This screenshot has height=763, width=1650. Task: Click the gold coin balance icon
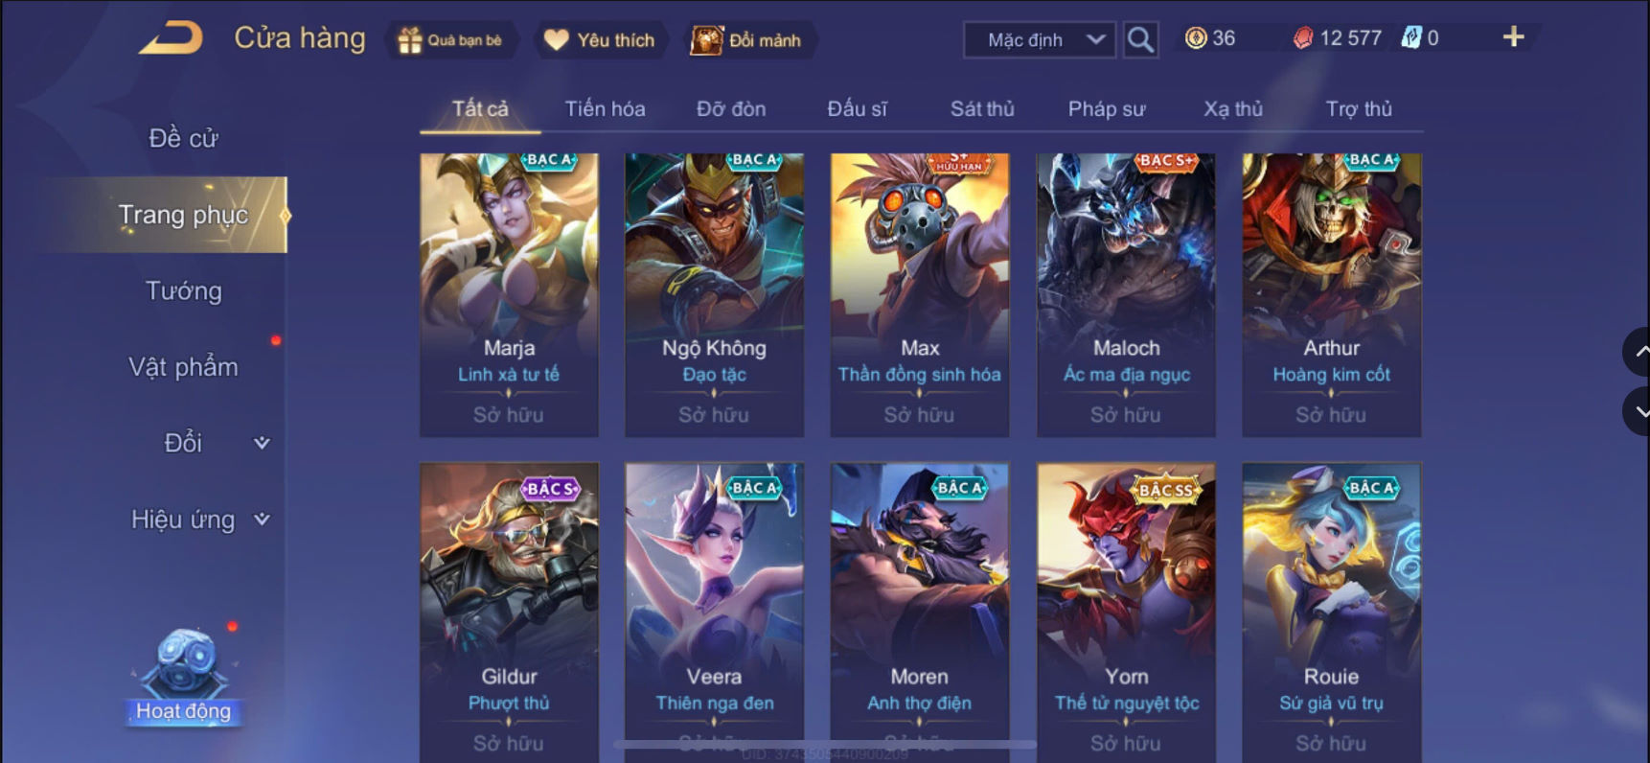click(1196, 38)
